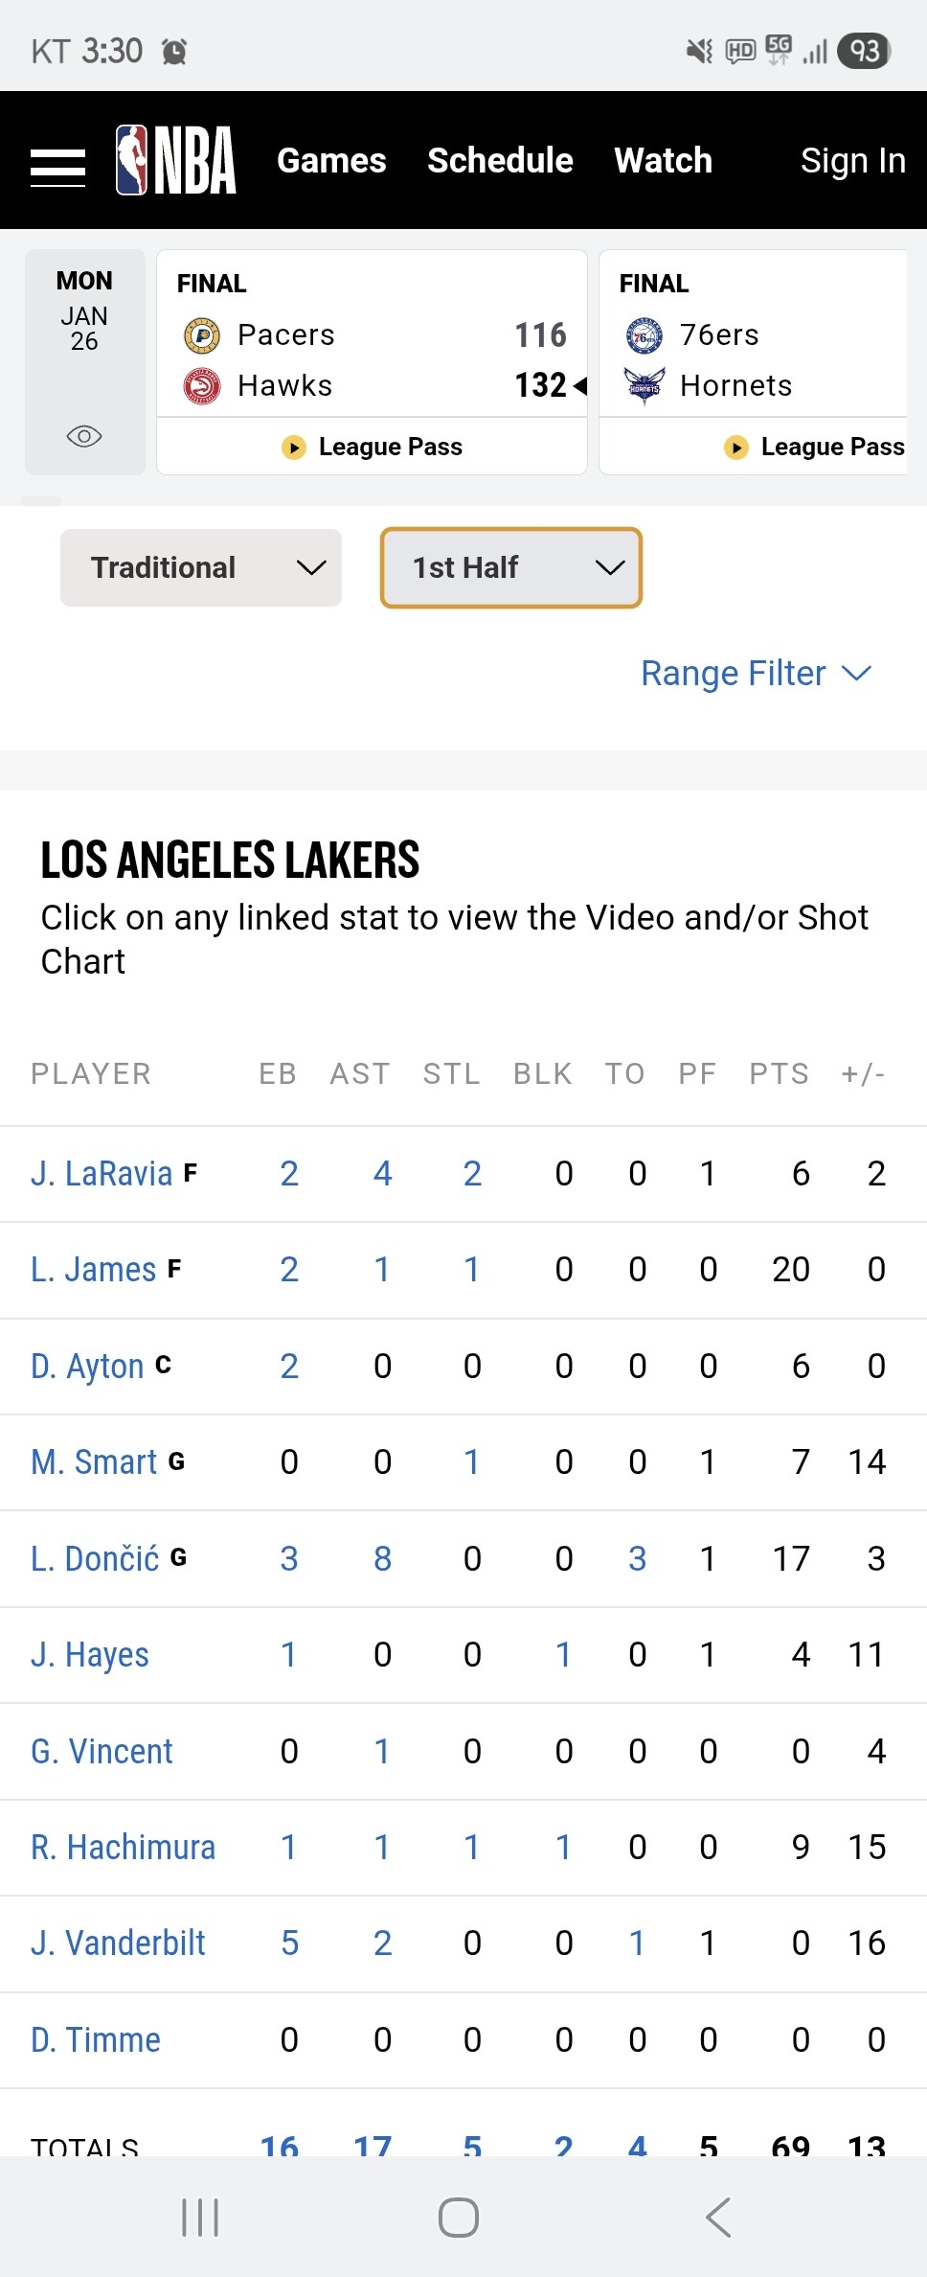Screen dimensions: 927x2277
Task: Select the MON JAN 26 date tile
Action: 84,311
